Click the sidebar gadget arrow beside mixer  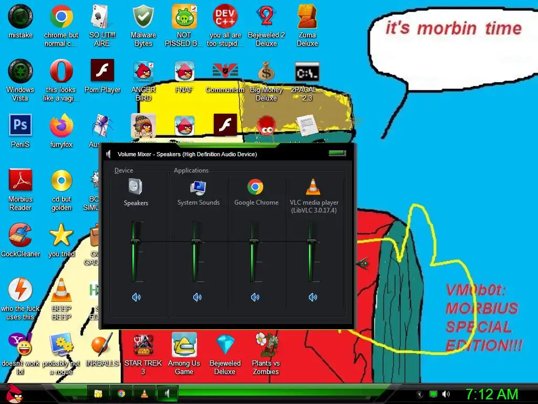pyautogui.click(x=363, y=264)
